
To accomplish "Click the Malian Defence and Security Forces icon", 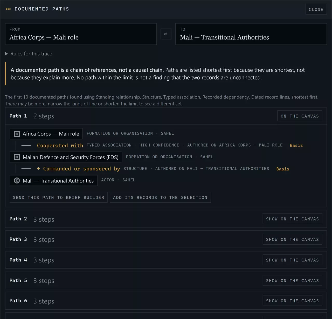I will pyautogui.click(x=17, y=157).
